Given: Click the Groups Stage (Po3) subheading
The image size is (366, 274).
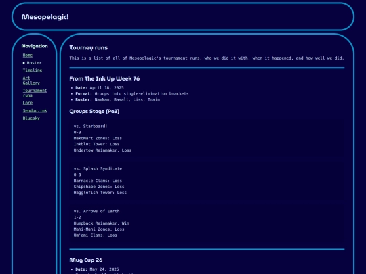Looking at the screenshot, I should [x=94, y=112].
